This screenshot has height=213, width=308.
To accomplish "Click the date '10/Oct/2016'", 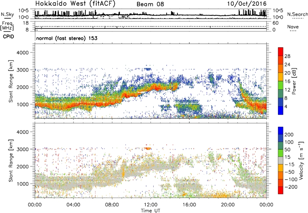I will click(x=247, y=4).
